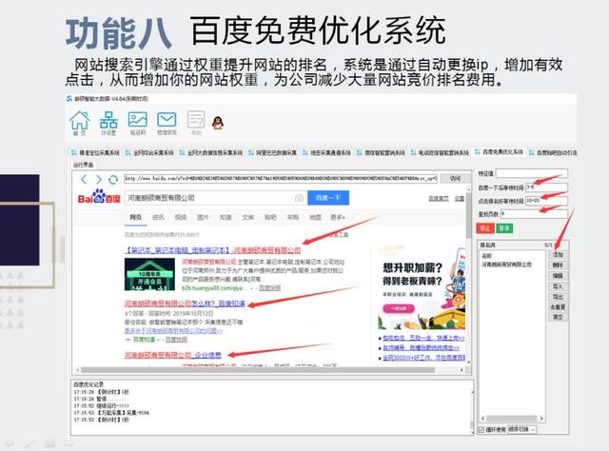Toggle the 循环使用 checkbox

[x=481, y=430]
